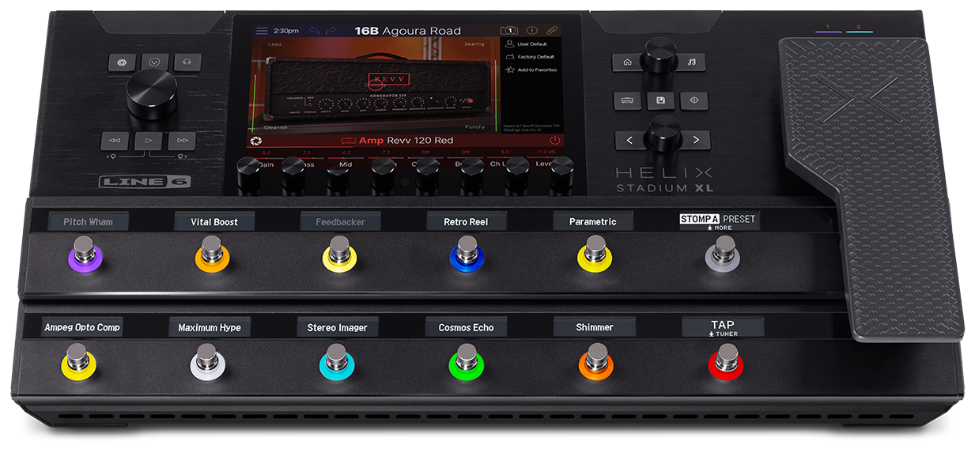Tap the Cosmos Echo scribble strip label
975x449 pixels.
tap(466, 327)
